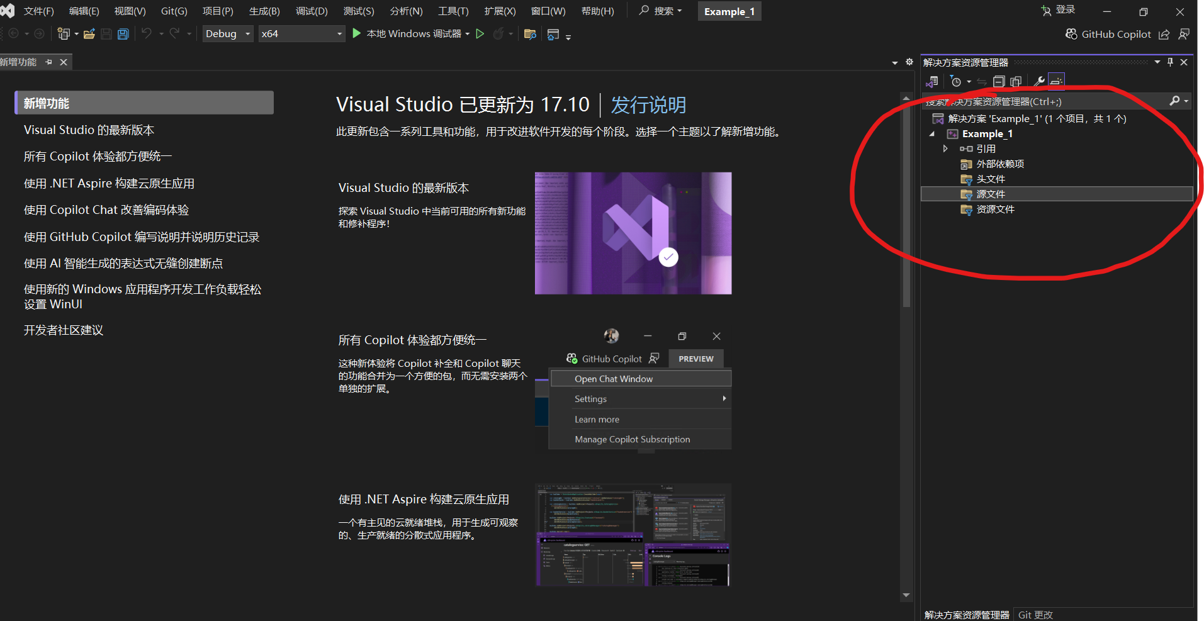Click the browser window icon in the toolbar
Image resolution: width=1204 pixels, height=621 pixels.
click(x=553, y=34)
